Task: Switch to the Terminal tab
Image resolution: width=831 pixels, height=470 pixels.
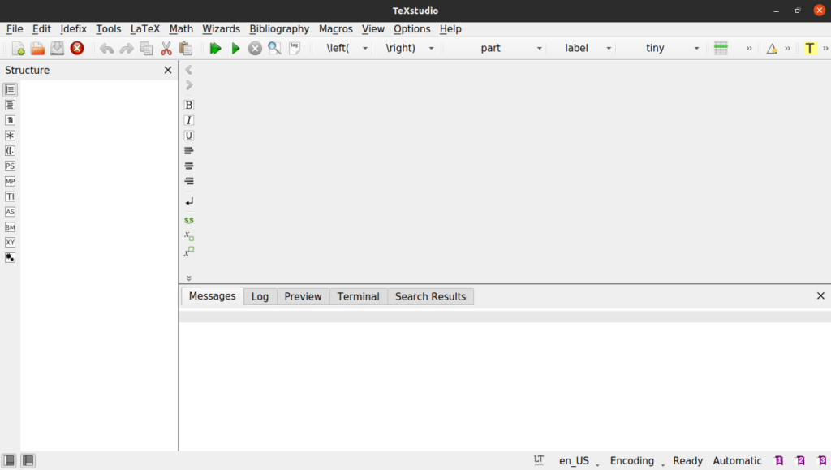Action: tap(358, 297)
